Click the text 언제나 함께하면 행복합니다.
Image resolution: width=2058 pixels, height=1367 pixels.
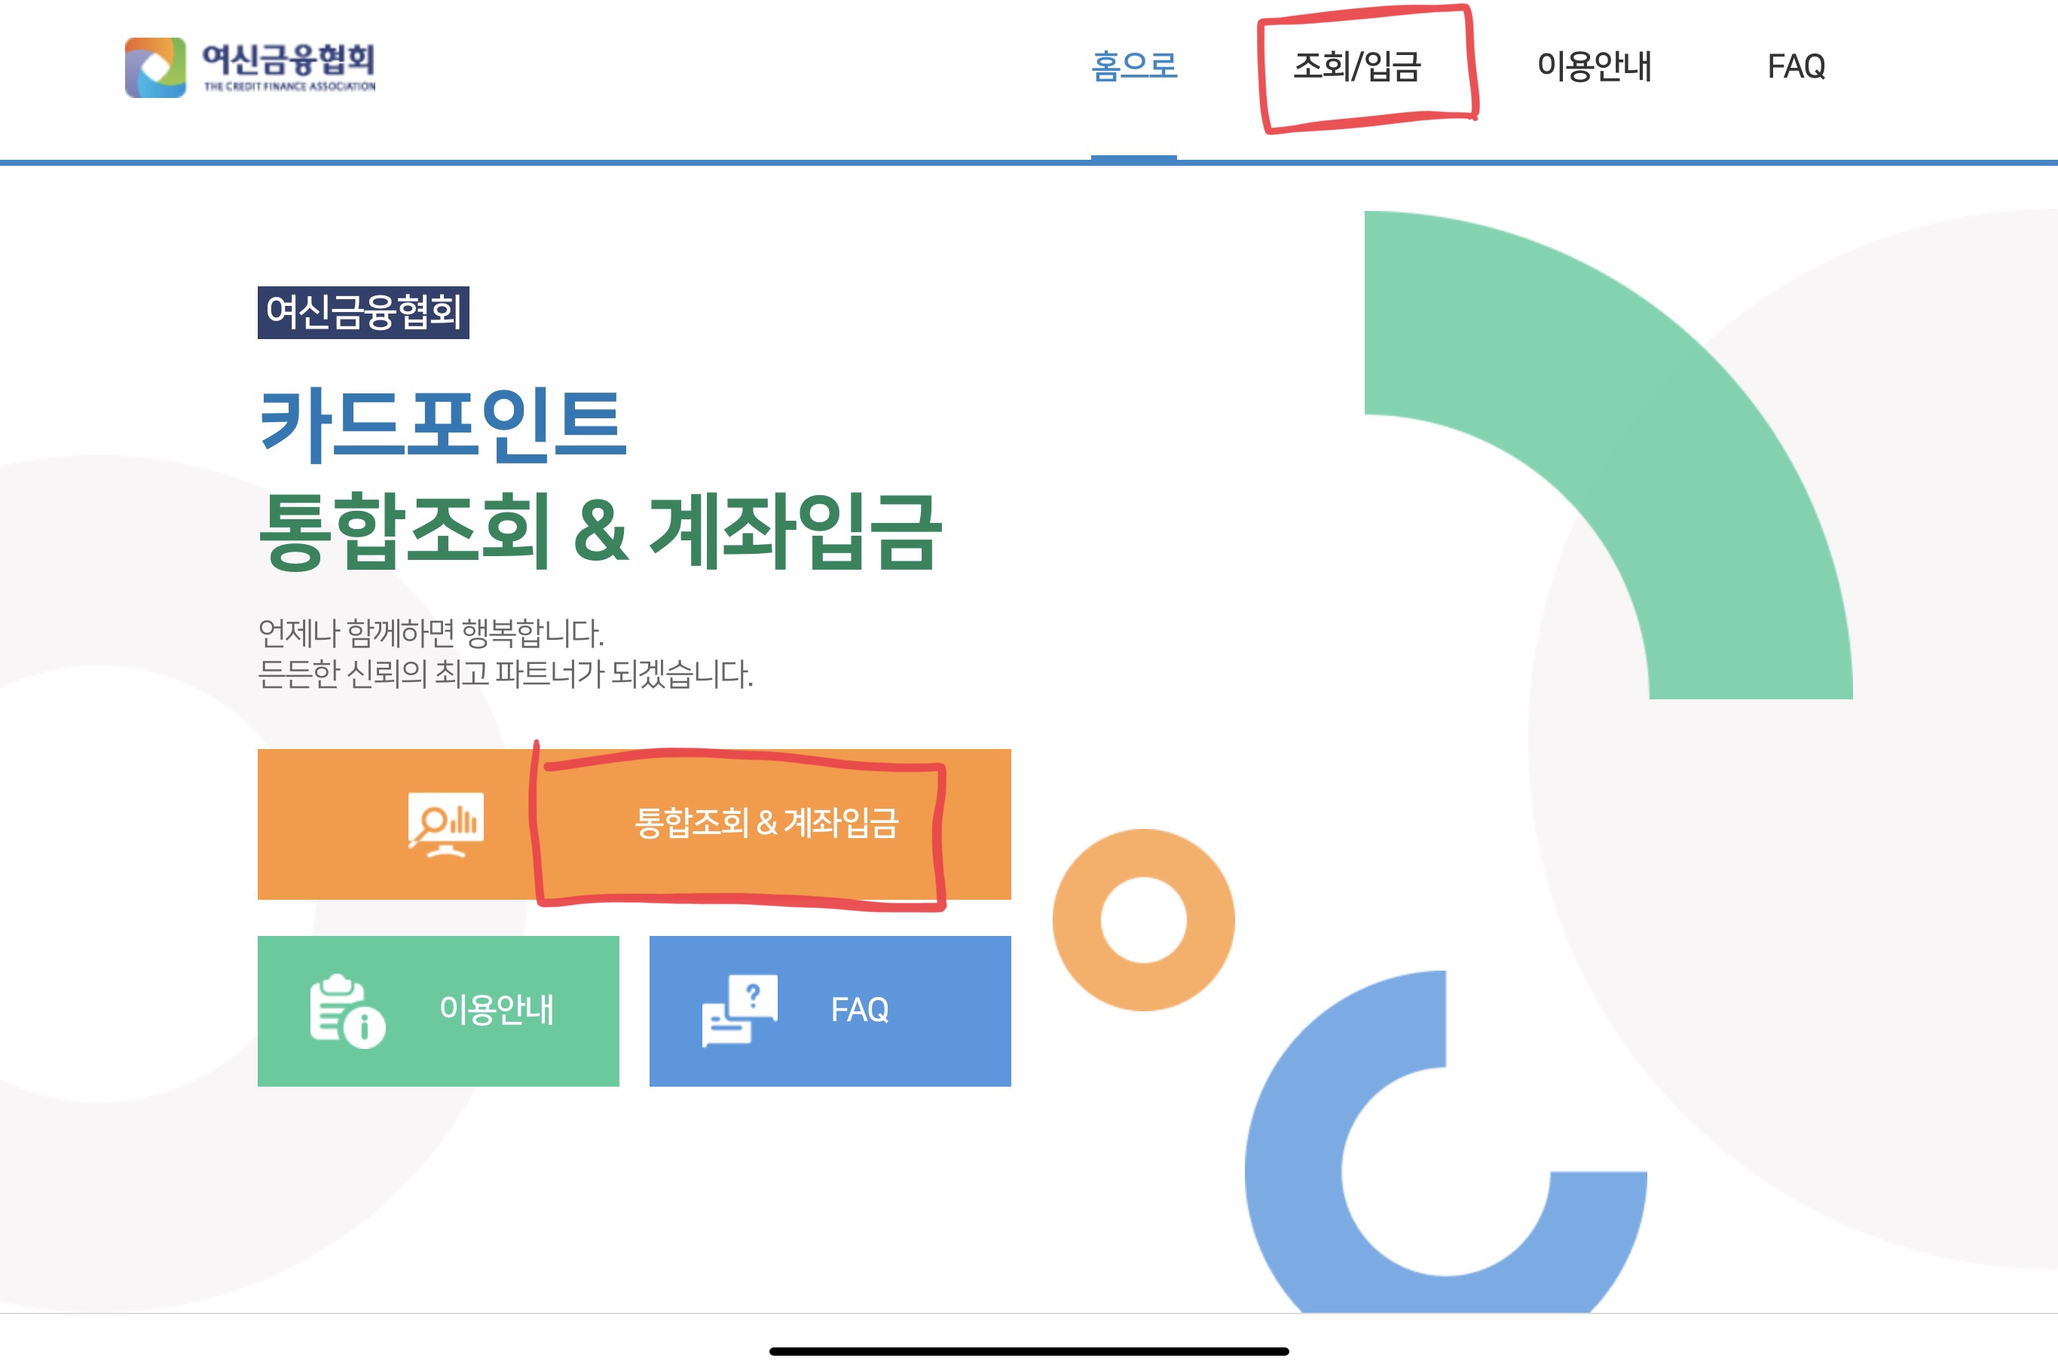coord(430,633)
